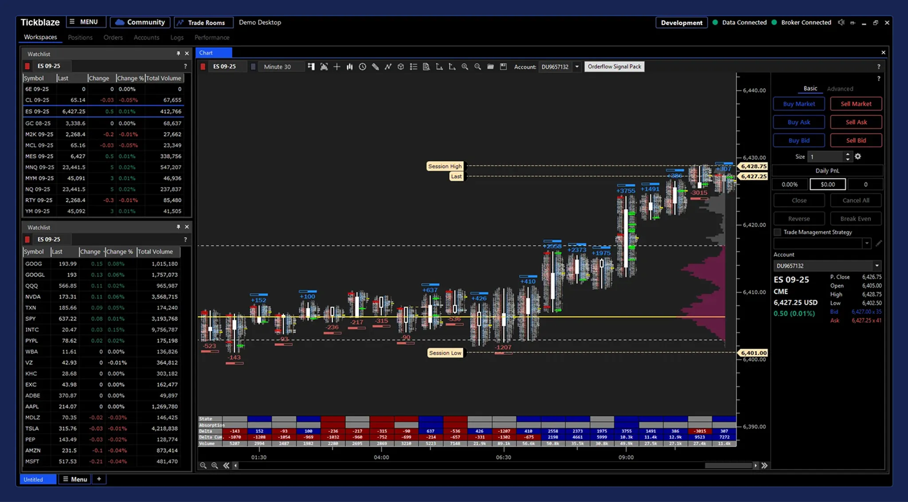
Task: Click the speaker sound icon in title bar
Action: pyautogui.click(x=841, y=23)
